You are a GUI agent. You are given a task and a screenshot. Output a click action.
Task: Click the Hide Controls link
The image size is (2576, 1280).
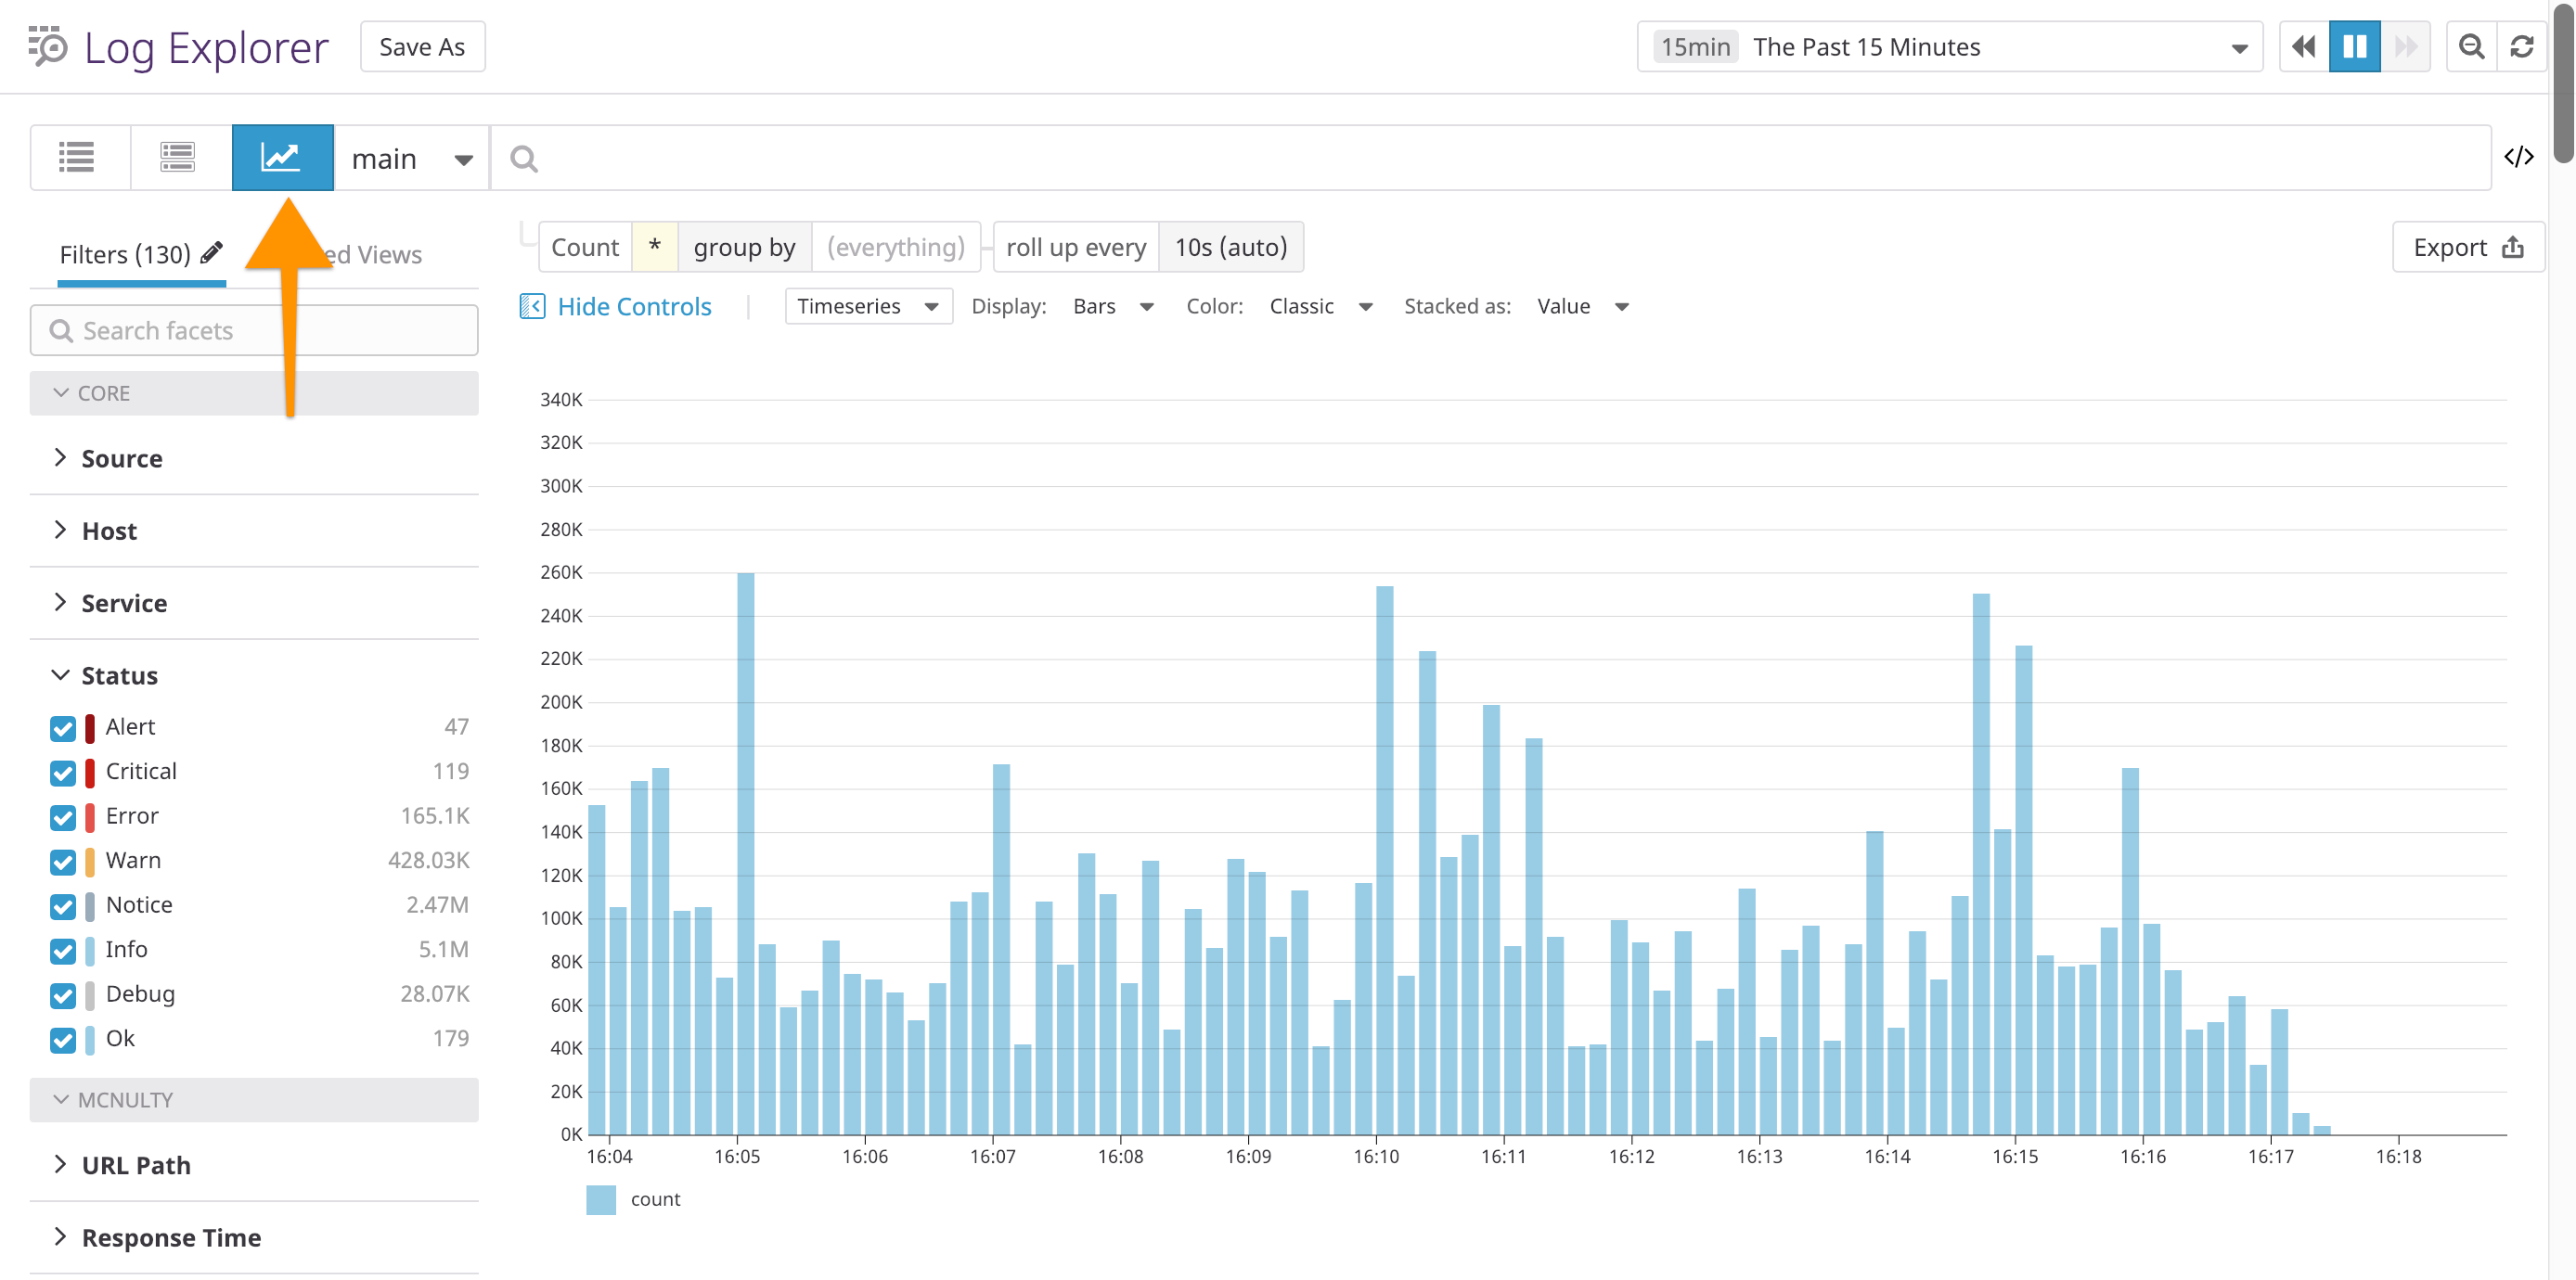(633, 306)
